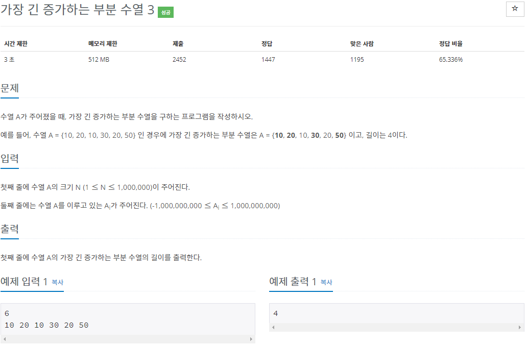Image resolution: width=527 pixels, height=346 pixels.
Task: Click the '입력' section heading
Action: pos(10,159)
